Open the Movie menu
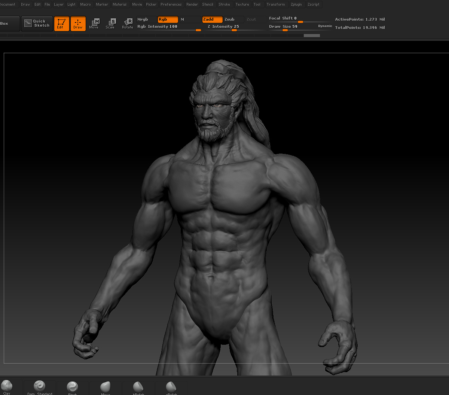Viewport: 449px width, 395px height. click(137, 4)
